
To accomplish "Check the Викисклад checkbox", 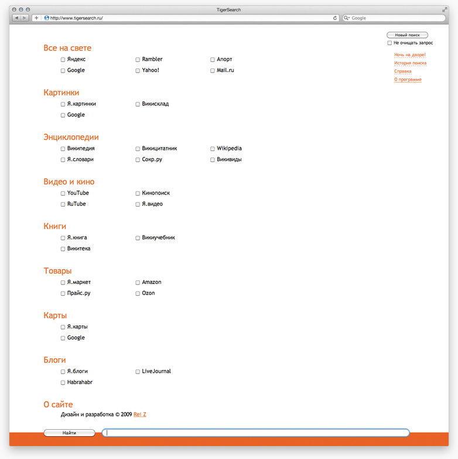I will point(138,104).
